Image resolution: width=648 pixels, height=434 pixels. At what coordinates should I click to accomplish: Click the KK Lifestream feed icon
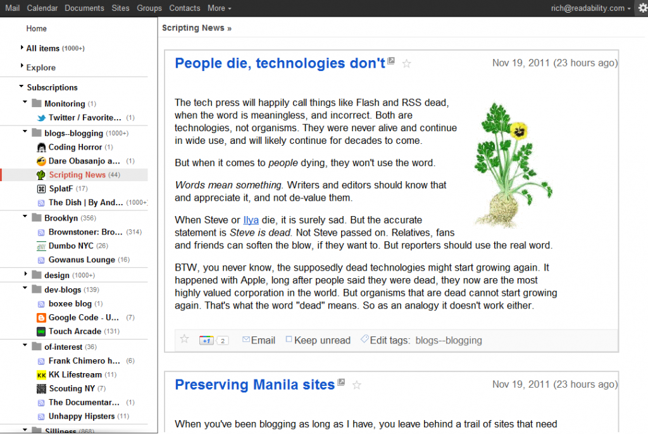tap(41, 375)
